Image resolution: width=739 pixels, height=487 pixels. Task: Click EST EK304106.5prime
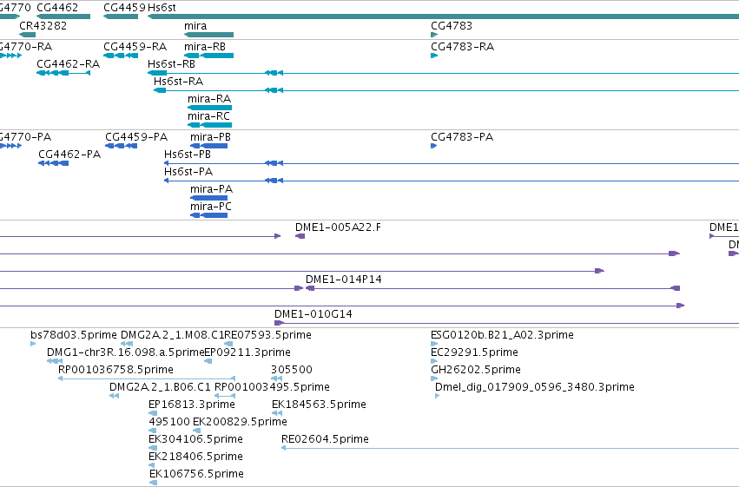[152, 448]
